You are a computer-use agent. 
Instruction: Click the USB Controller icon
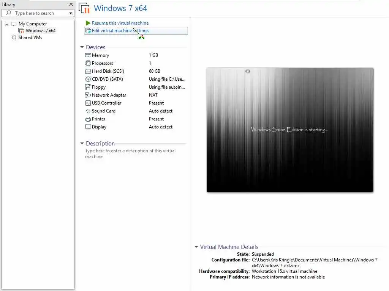coord(88,103)
